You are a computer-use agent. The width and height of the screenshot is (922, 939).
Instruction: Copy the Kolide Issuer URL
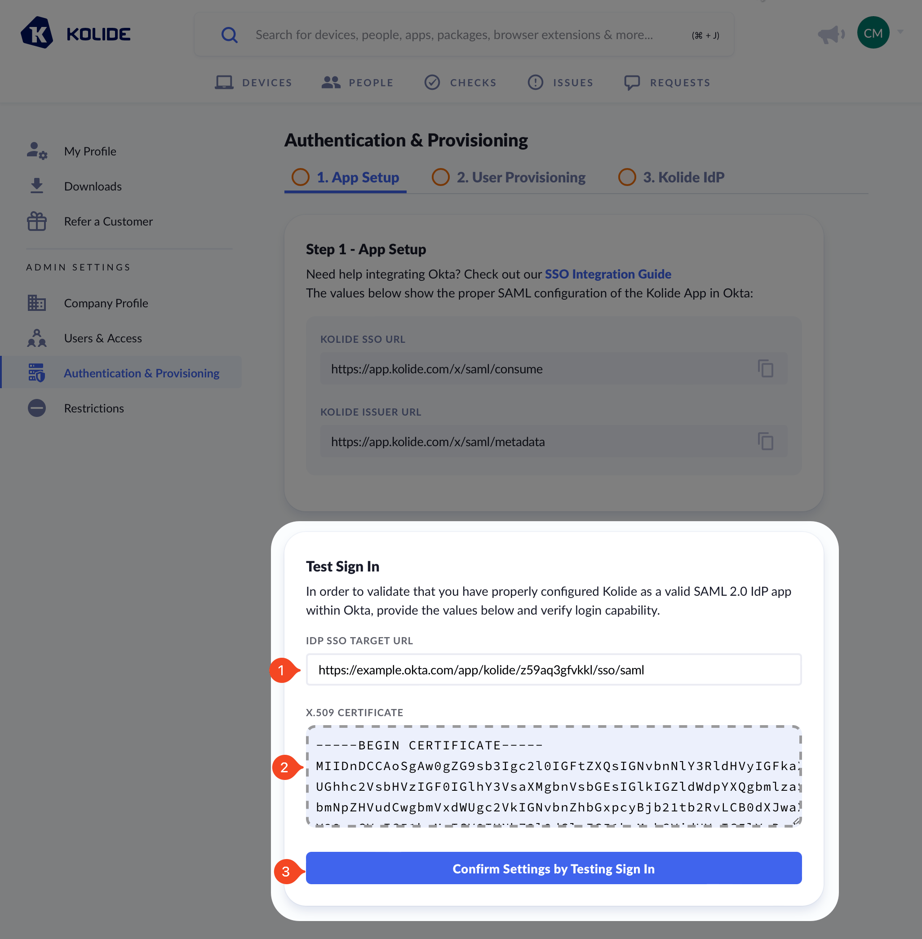(766, 441)
